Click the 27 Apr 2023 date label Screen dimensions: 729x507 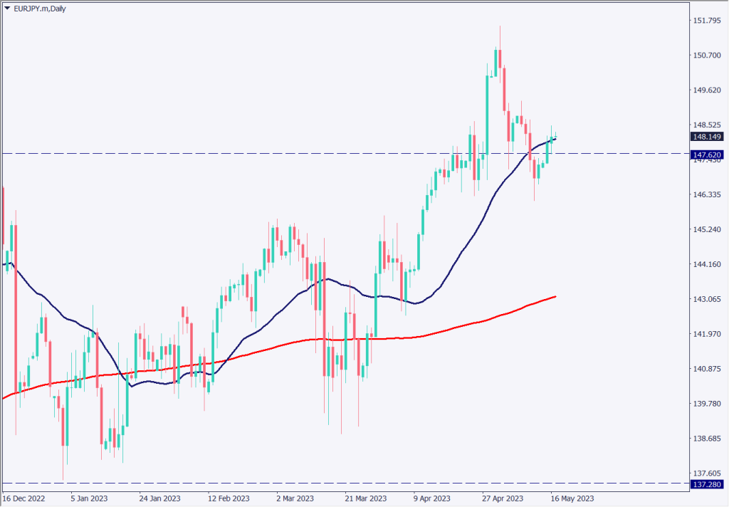(500, 498)
